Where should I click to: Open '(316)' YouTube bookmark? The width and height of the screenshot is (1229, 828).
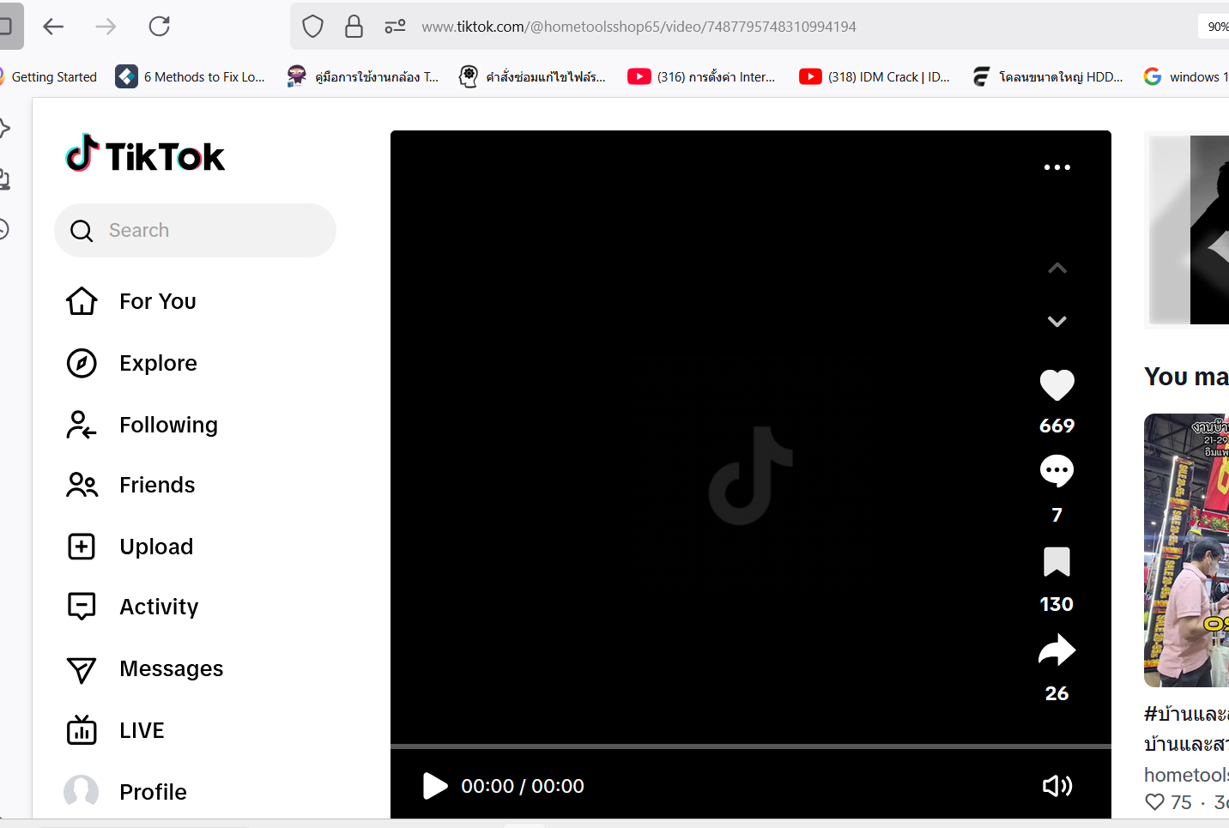pyautogui.click(x=702, y=76)
